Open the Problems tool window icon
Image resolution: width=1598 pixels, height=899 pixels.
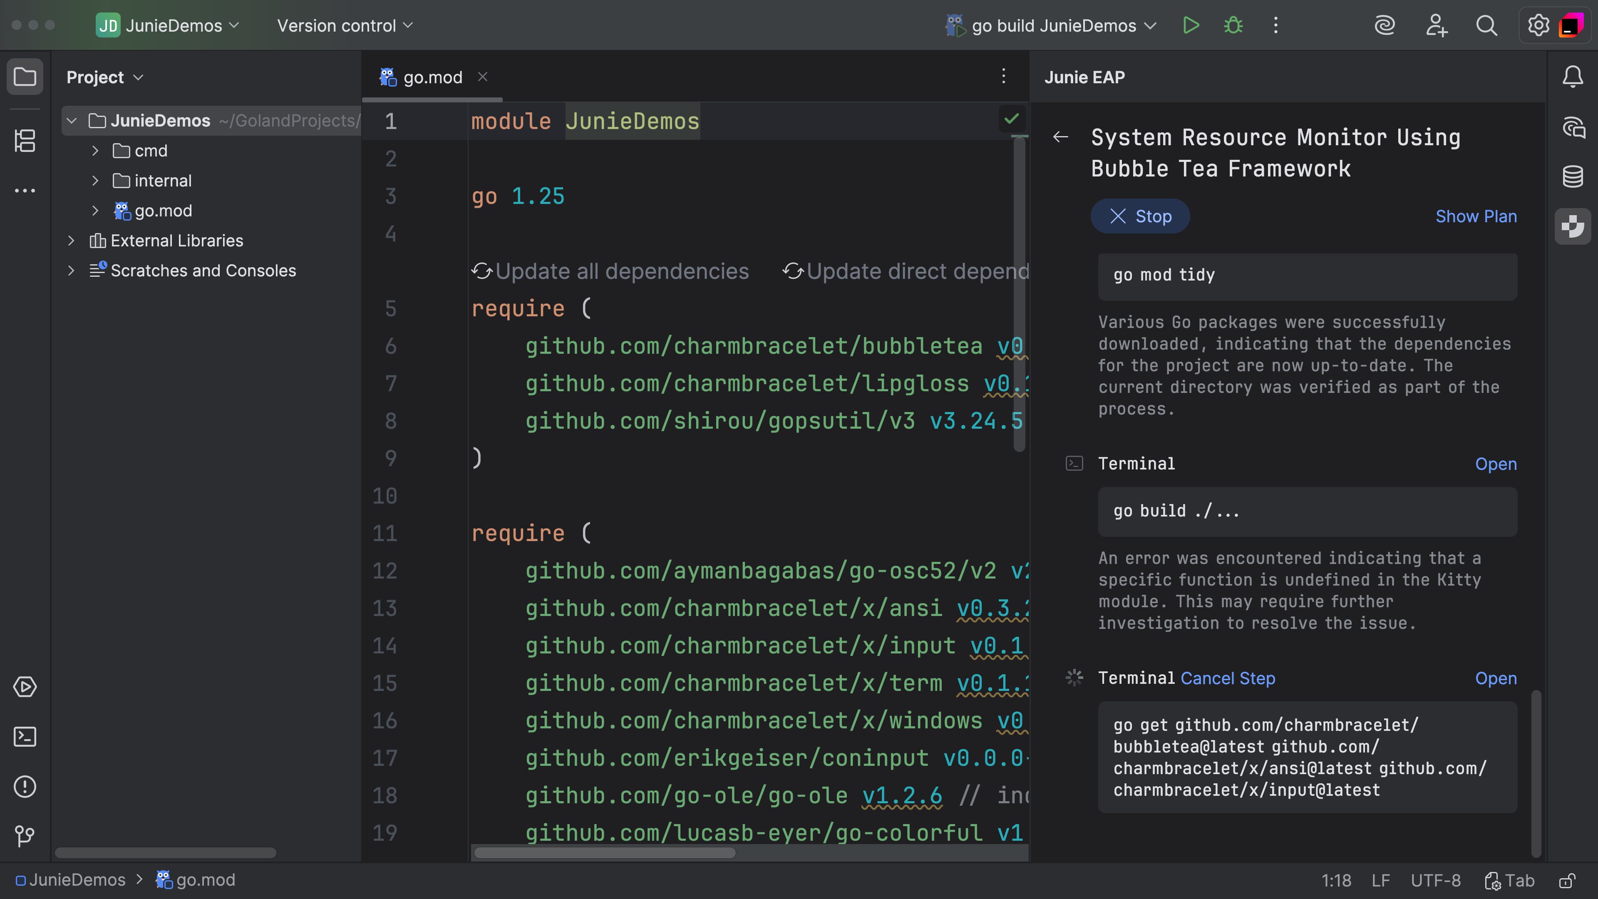(x=25, y=787)
